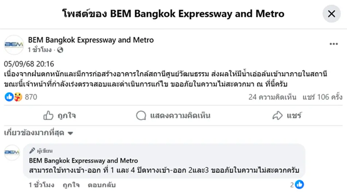Reply to the comment with ตอบกลับ

pyautogui.click(x=102, y=185)
